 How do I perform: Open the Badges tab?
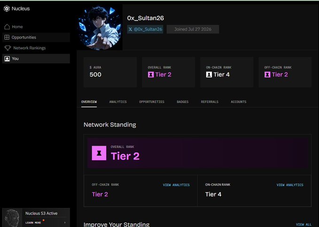click(x=182, y=102)
